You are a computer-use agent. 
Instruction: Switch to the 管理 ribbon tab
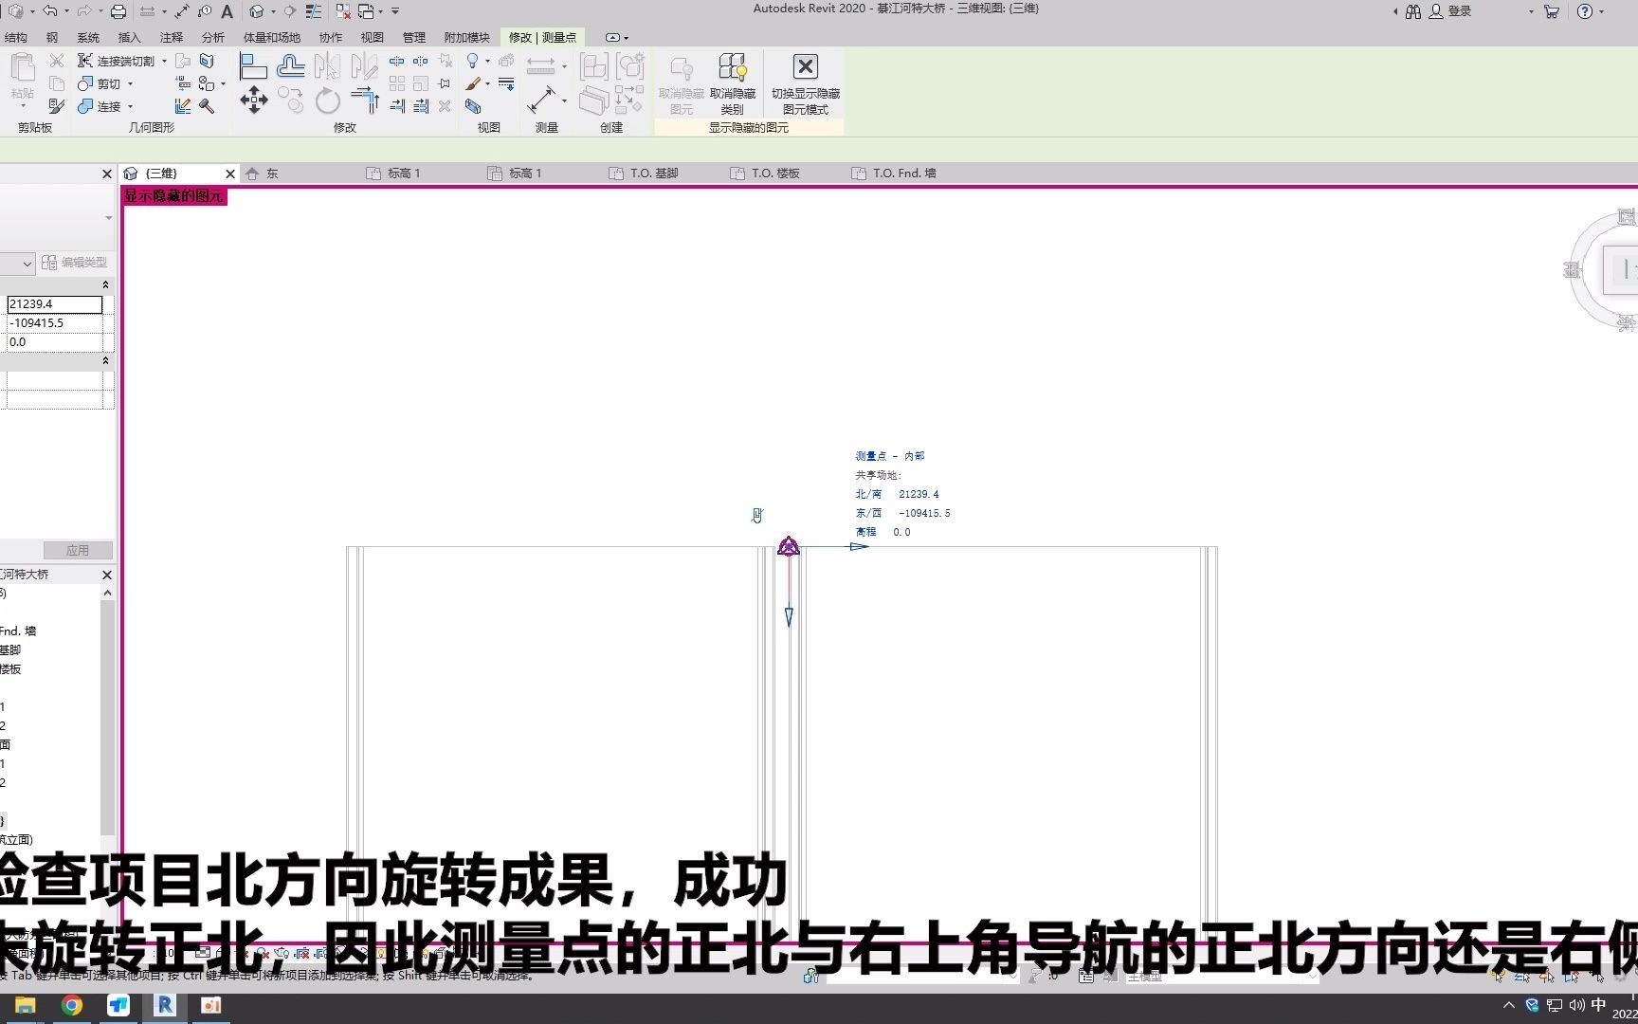(414, 37)
